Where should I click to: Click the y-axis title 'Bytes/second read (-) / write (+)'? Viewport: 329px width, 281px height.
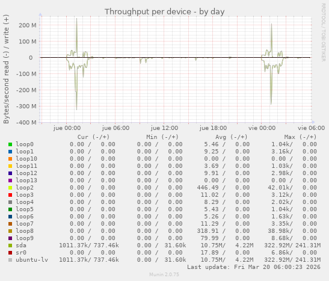pyautogui.click(x=6, y=69)
